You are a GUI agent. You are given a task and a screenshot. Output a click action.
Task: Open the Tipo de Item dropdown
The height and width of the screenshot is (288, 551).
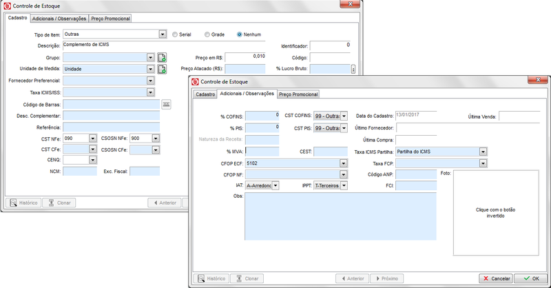(163, 34)
